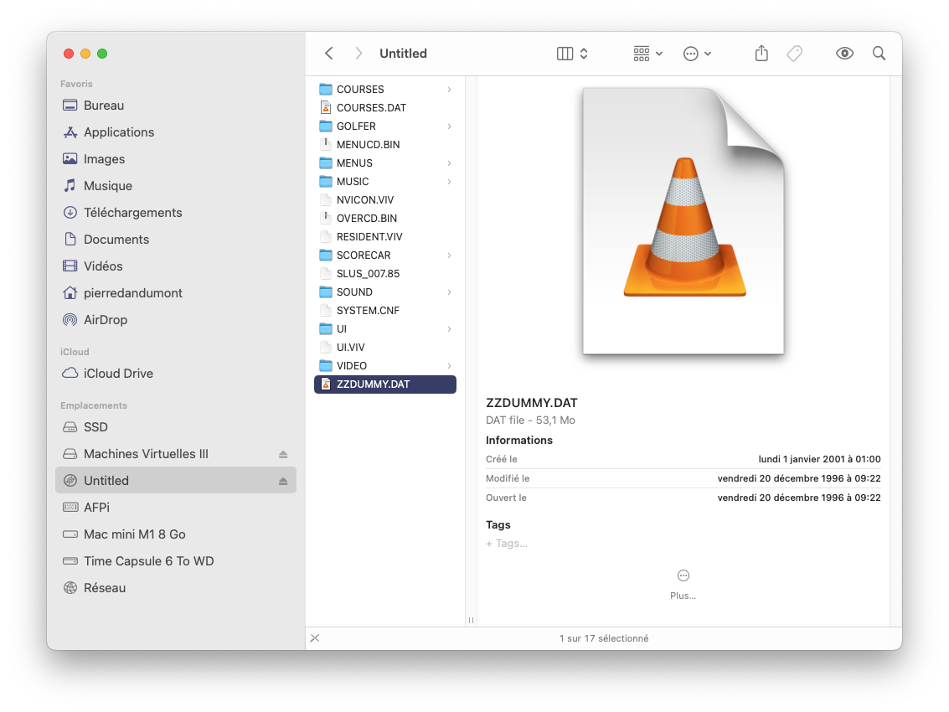949x712 pixels.
Task: Select the OVERCD.BIN file
Action: 385,219
